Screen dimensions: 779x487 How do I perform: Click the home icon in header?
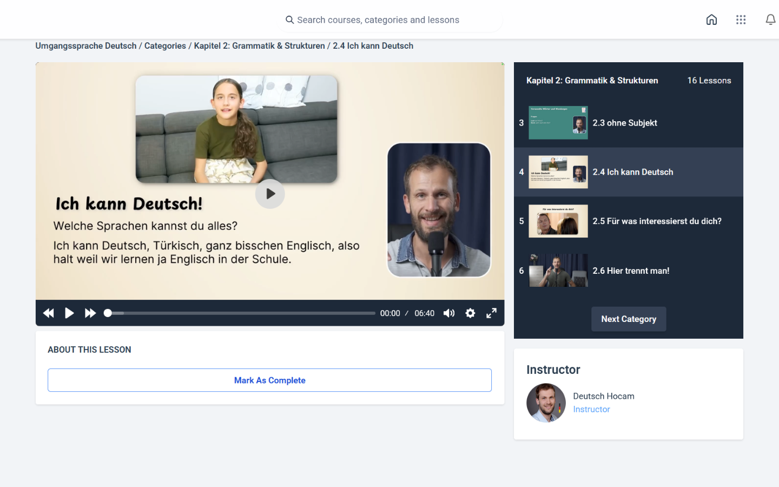pyautogui.click(x=711, y=20)
